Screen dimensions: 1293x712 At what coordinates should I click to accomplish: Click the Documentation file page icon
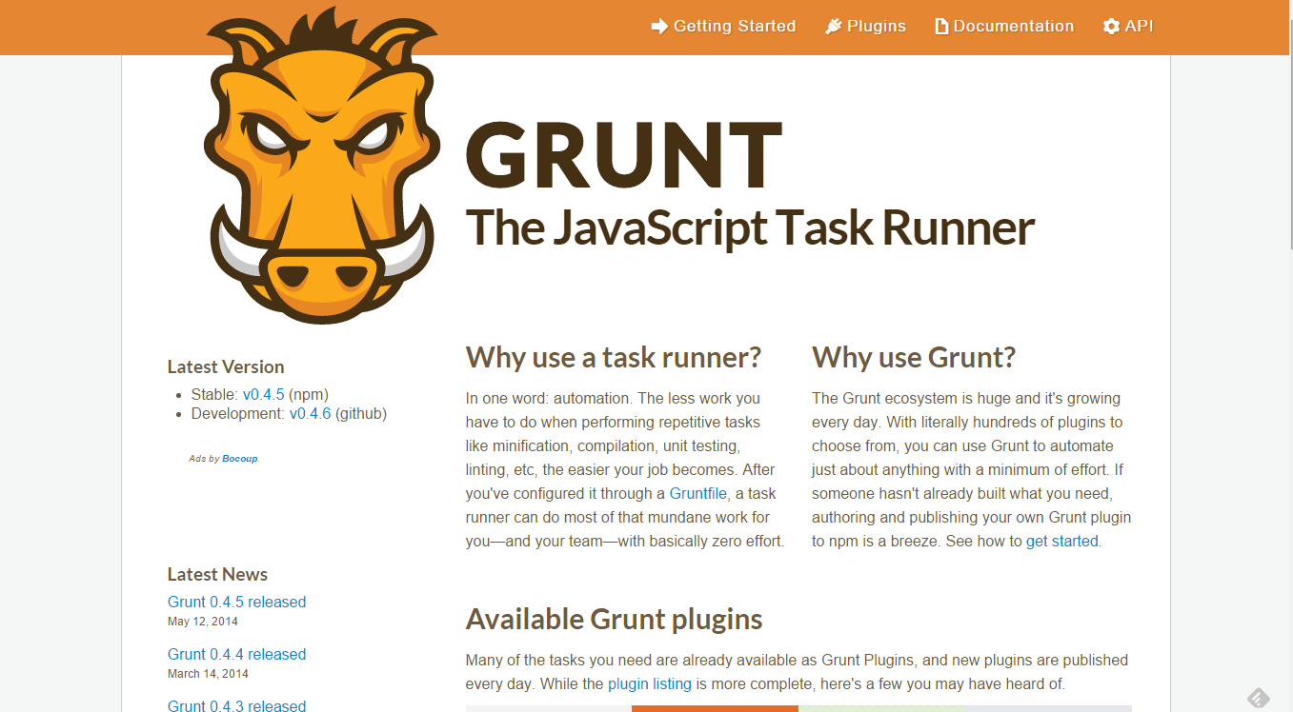coord(941,27)
